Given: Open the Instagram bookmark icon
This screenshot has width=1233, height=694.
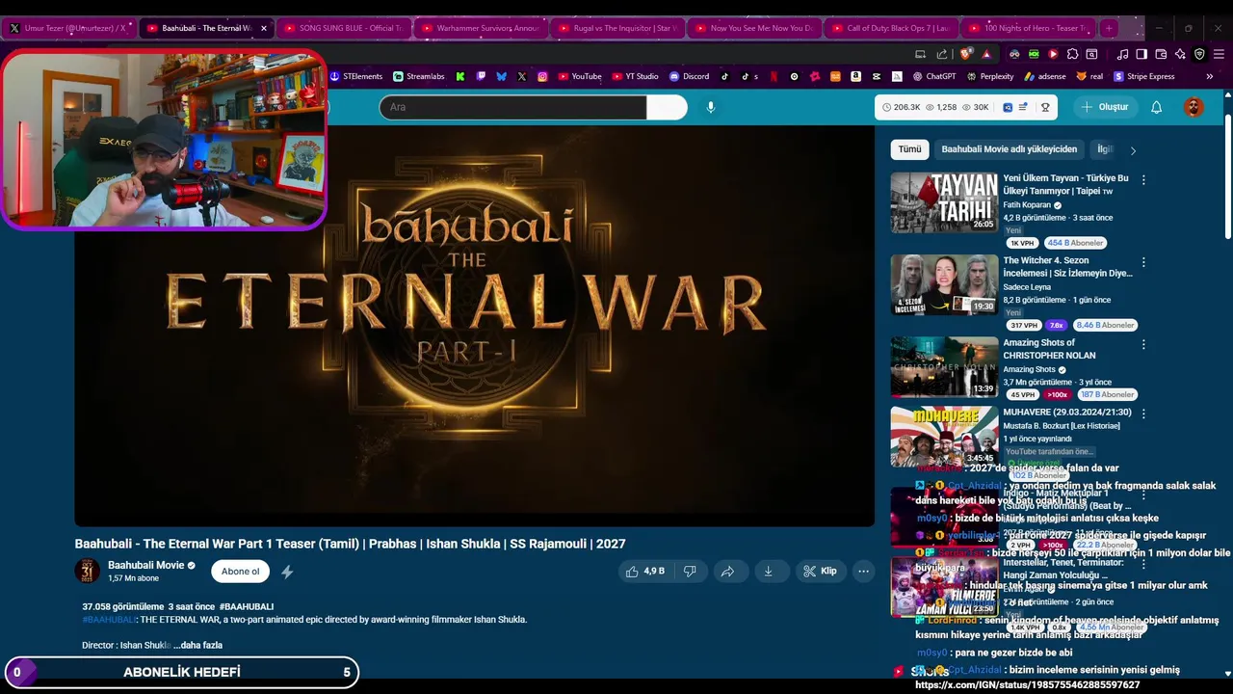Looking at the screenshot, I should [542, 76].
